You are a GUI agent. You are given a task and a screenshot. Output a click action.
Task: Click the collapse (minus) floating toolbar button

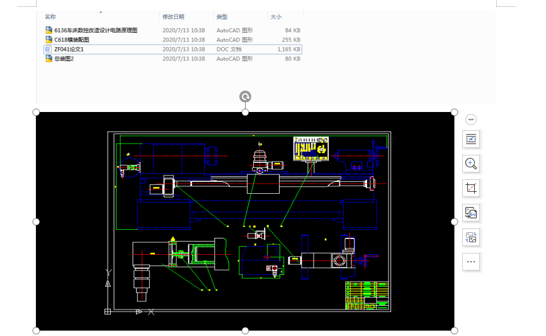pyautogui.click(x=471, y=120)
